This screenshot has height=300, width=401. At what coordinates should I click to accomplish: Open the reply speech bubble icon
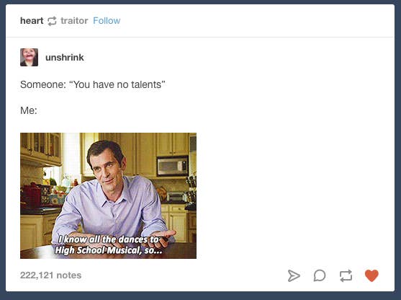click(x=320, y=275)
